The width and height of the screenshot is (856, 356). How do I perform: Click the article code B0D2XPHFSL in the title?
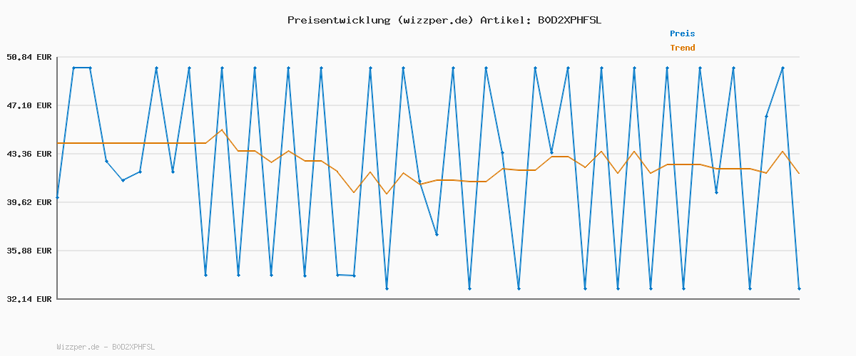click(x=569, y=20)
